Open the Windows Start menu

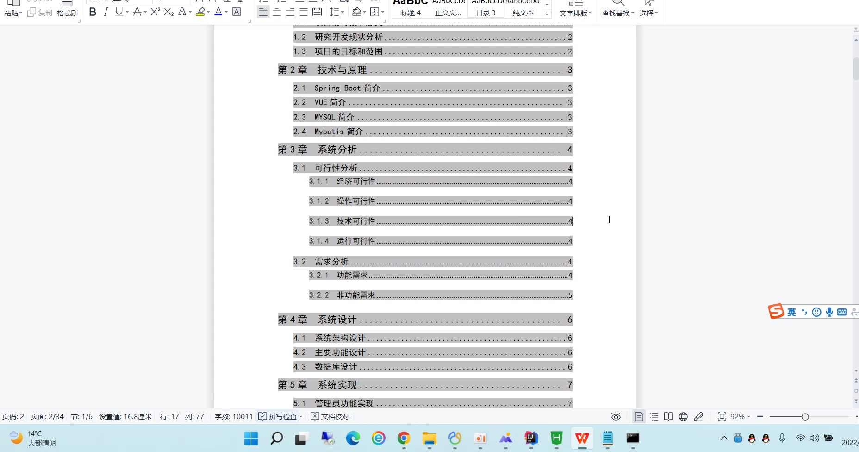point(251,438)
